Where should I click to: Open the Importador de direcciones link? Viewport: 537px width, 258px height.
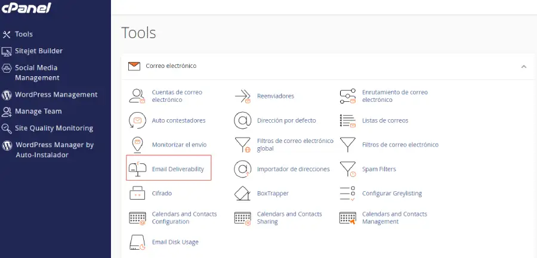click(293, 169)
